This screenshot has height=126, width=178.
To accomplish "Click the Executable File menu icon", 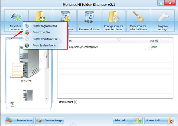I will [27, 39].
